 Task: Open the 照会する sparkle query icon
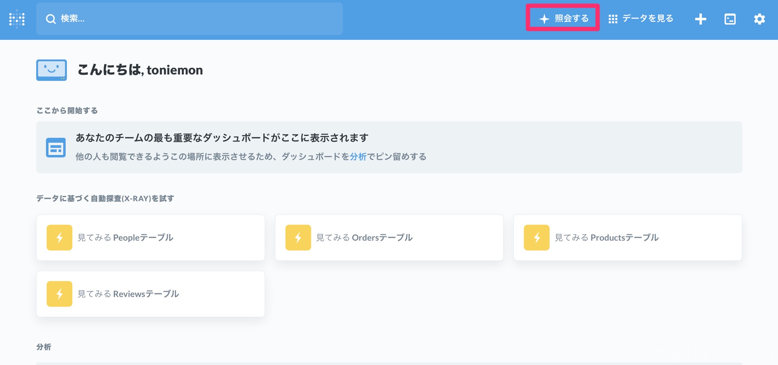pos(544,18)
